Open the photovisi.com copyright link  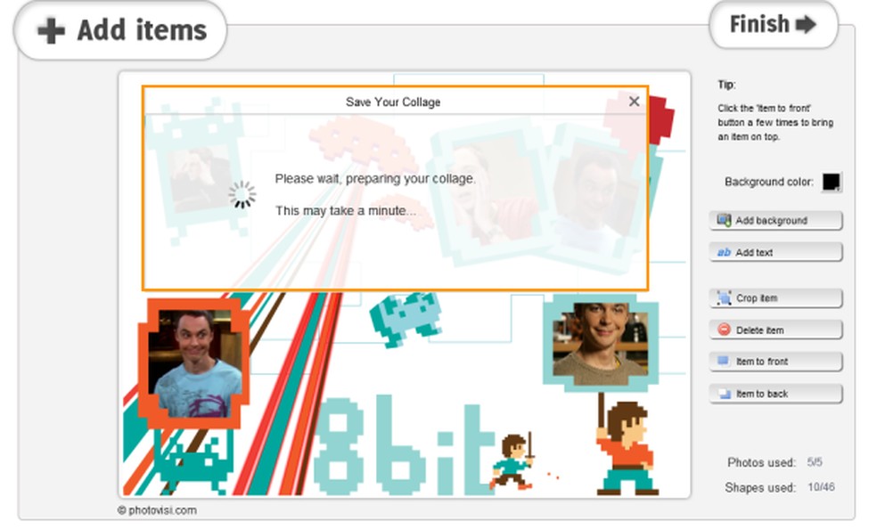pos(157,510)
